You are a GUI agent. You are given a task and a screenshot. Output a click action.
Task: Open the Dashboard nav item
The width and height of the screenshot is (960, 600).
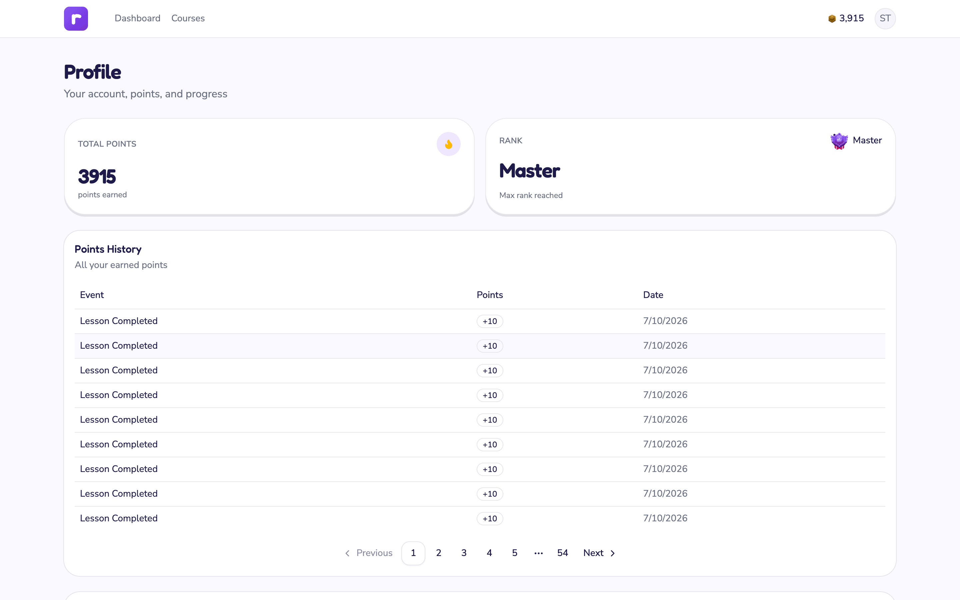point(137,18)
